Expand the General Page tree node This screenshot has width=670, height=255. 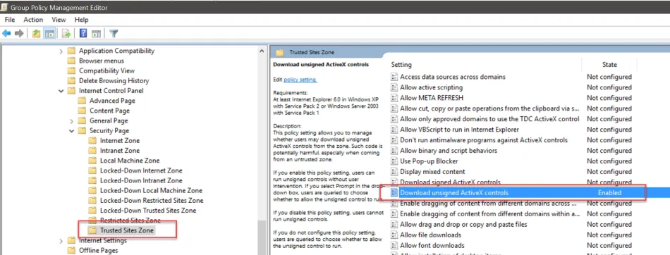pyautogui.click(x=71, y=121)
